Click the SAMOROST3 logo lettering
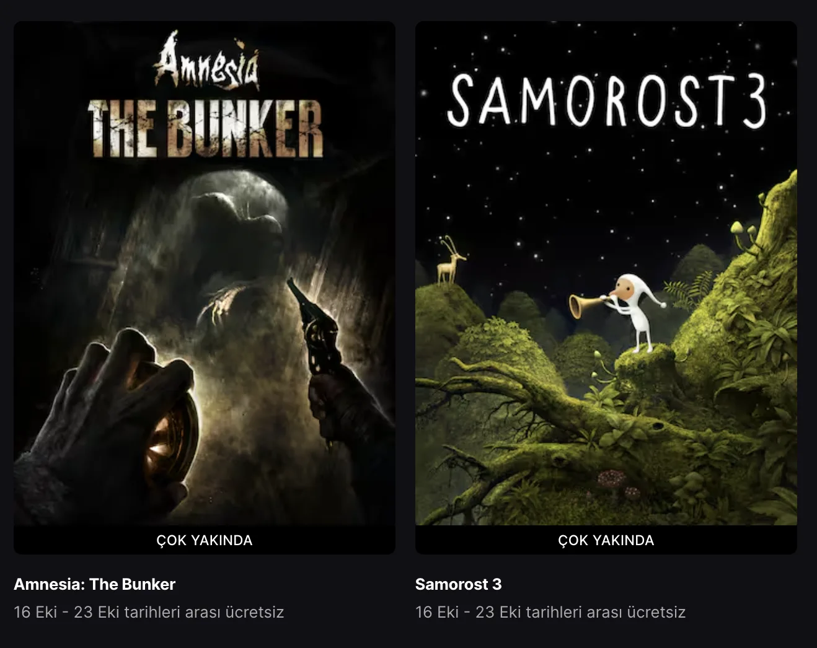 (607, 100)
